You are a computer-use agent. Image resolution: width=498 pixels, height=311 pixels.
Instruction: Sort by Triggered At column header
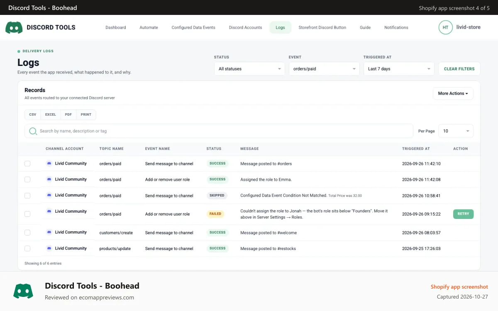tap(416, 148)
